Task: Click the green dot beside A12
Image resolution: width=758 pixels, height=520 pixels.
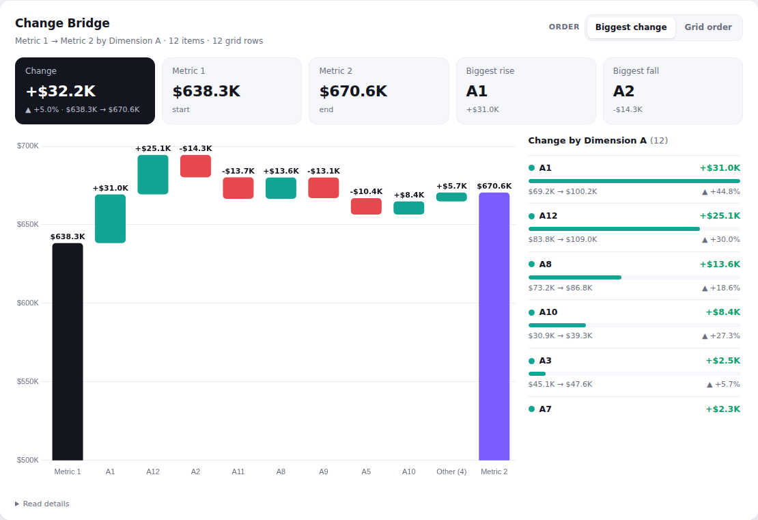Action: pos(532,216)
